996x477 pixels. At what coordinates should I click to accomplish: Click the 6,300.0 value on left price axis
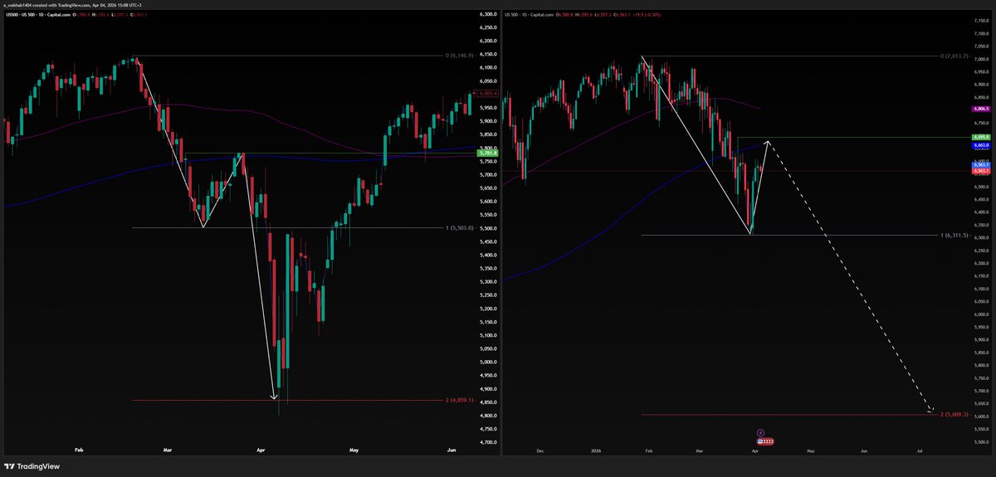coord(487,14)
